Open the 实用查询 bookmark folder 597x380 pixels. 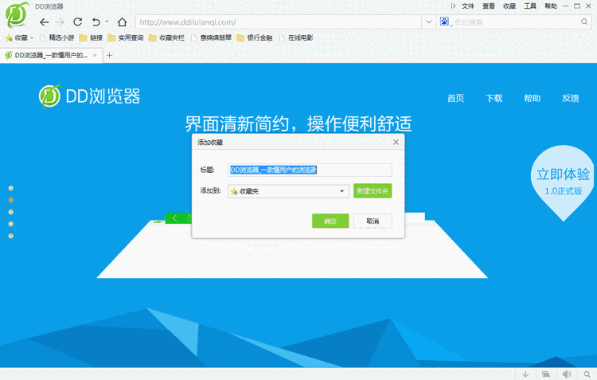click(x=126, y=37)
